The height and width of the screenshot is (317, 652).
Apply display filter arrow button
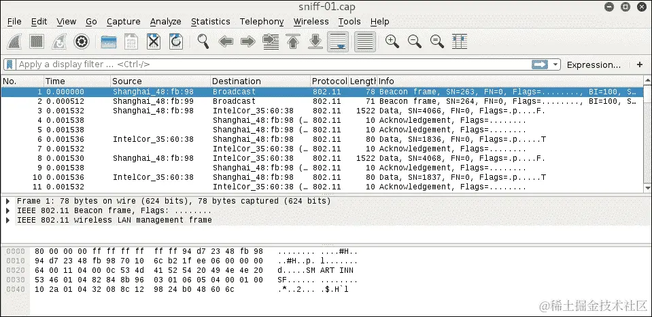coord(540,64)
